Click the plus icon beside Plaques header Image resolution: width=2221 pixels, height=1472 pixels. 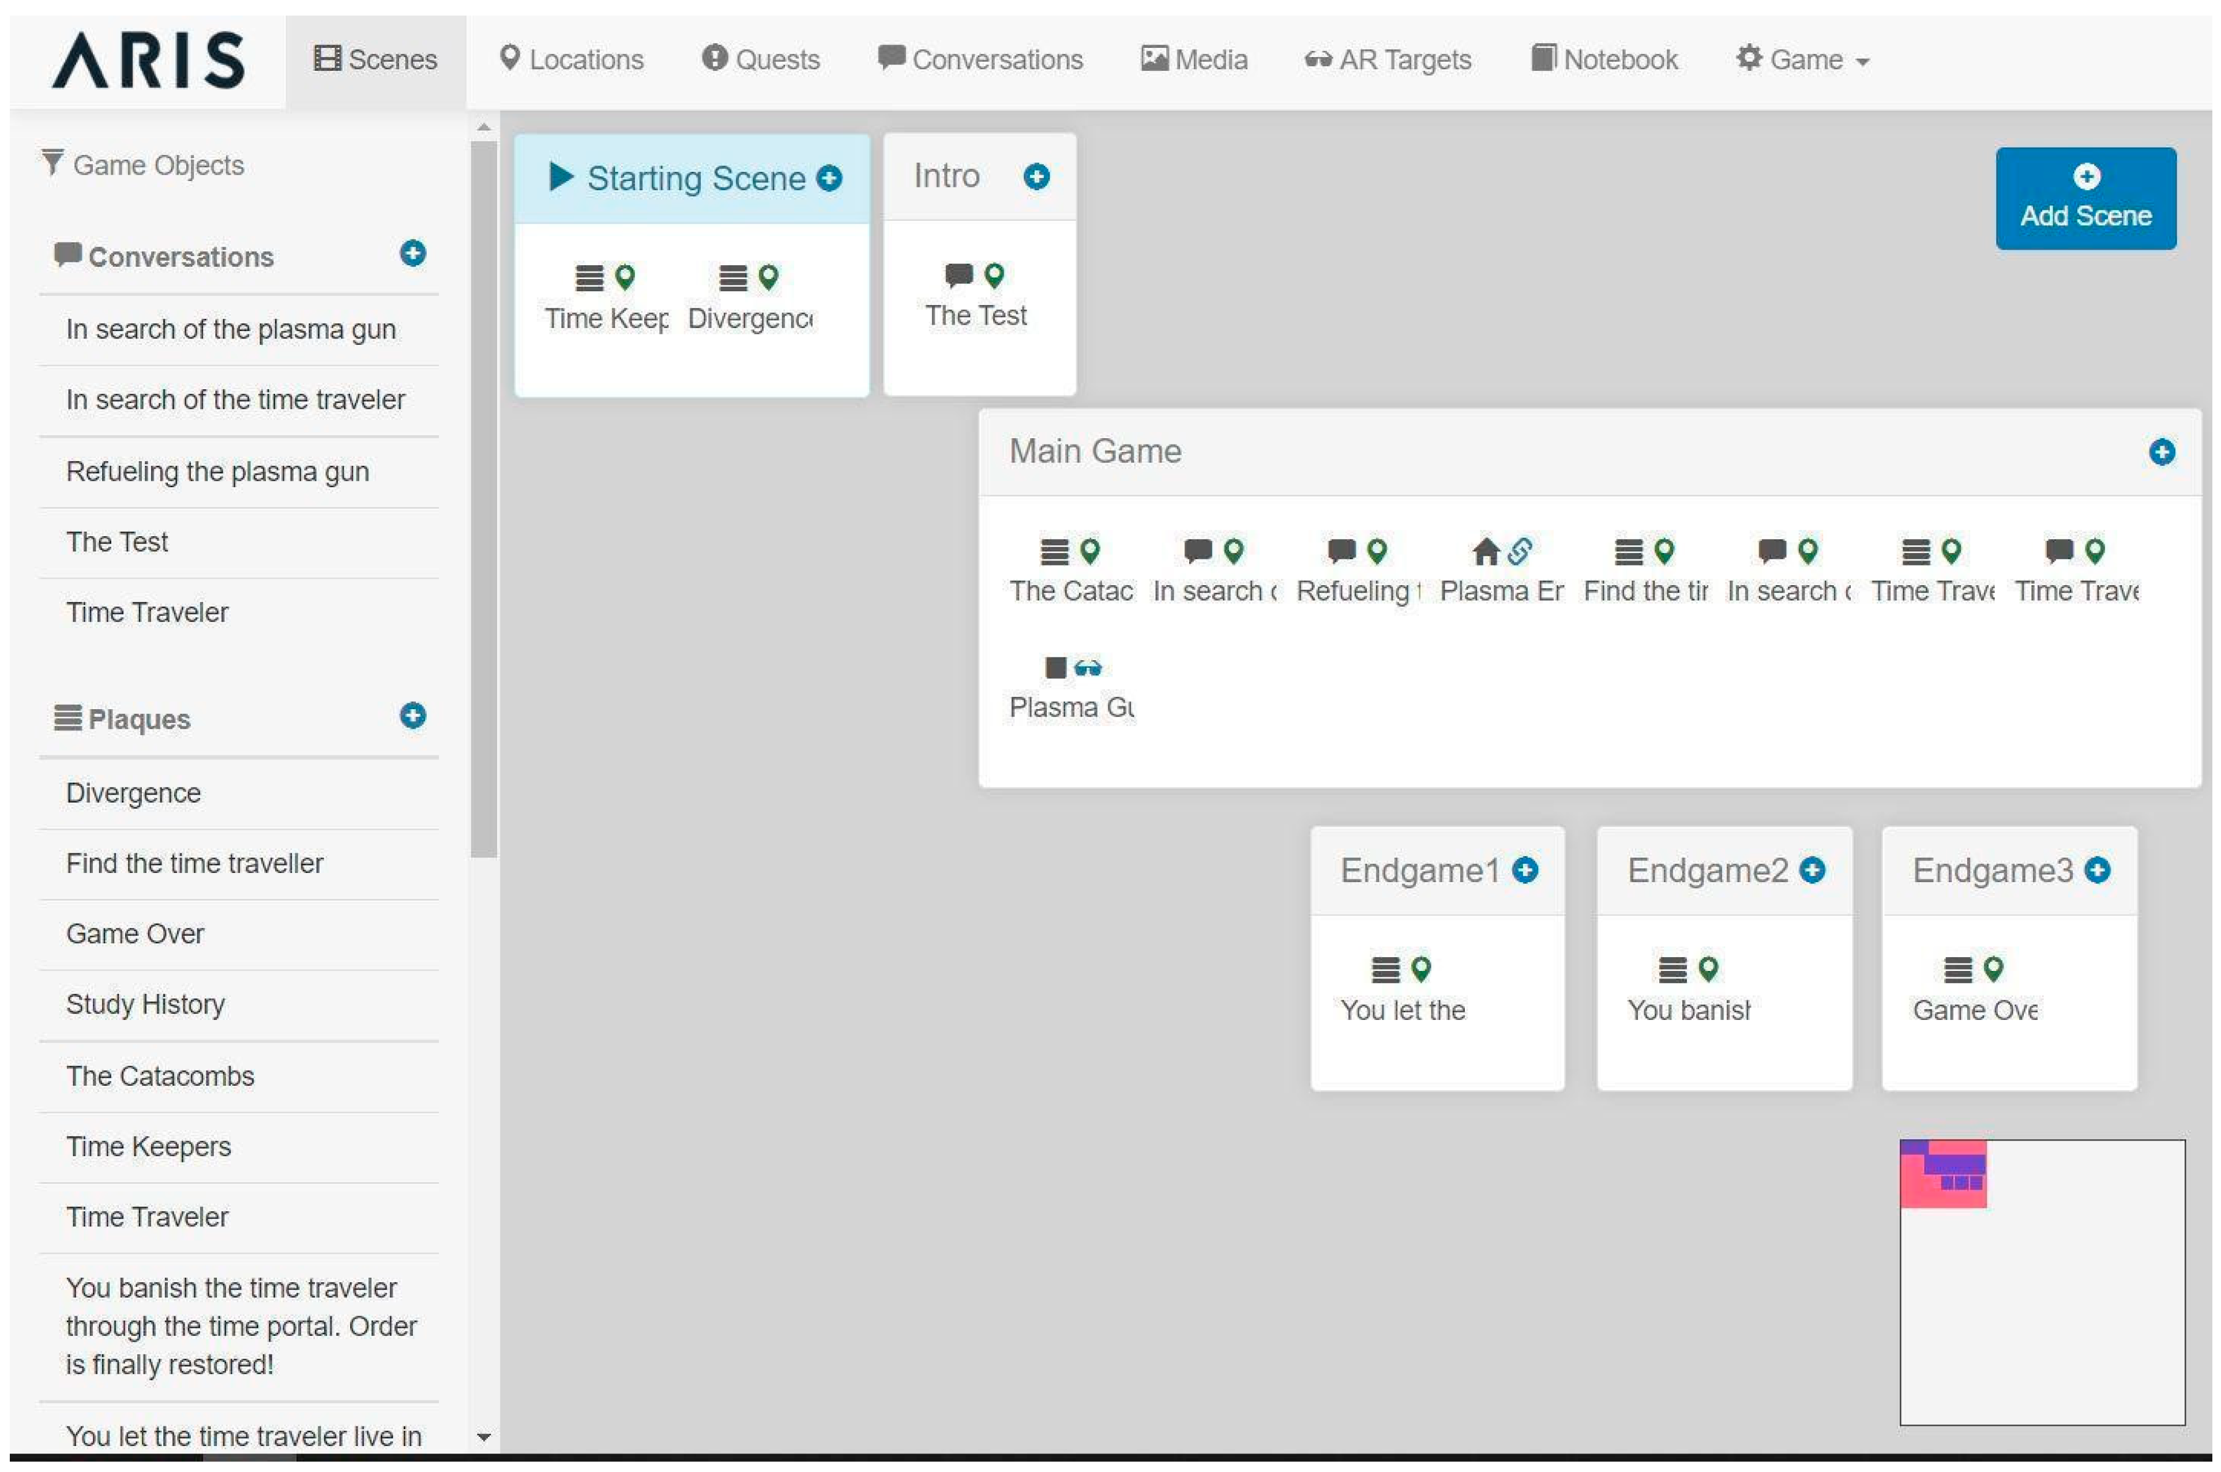[412, 716]
